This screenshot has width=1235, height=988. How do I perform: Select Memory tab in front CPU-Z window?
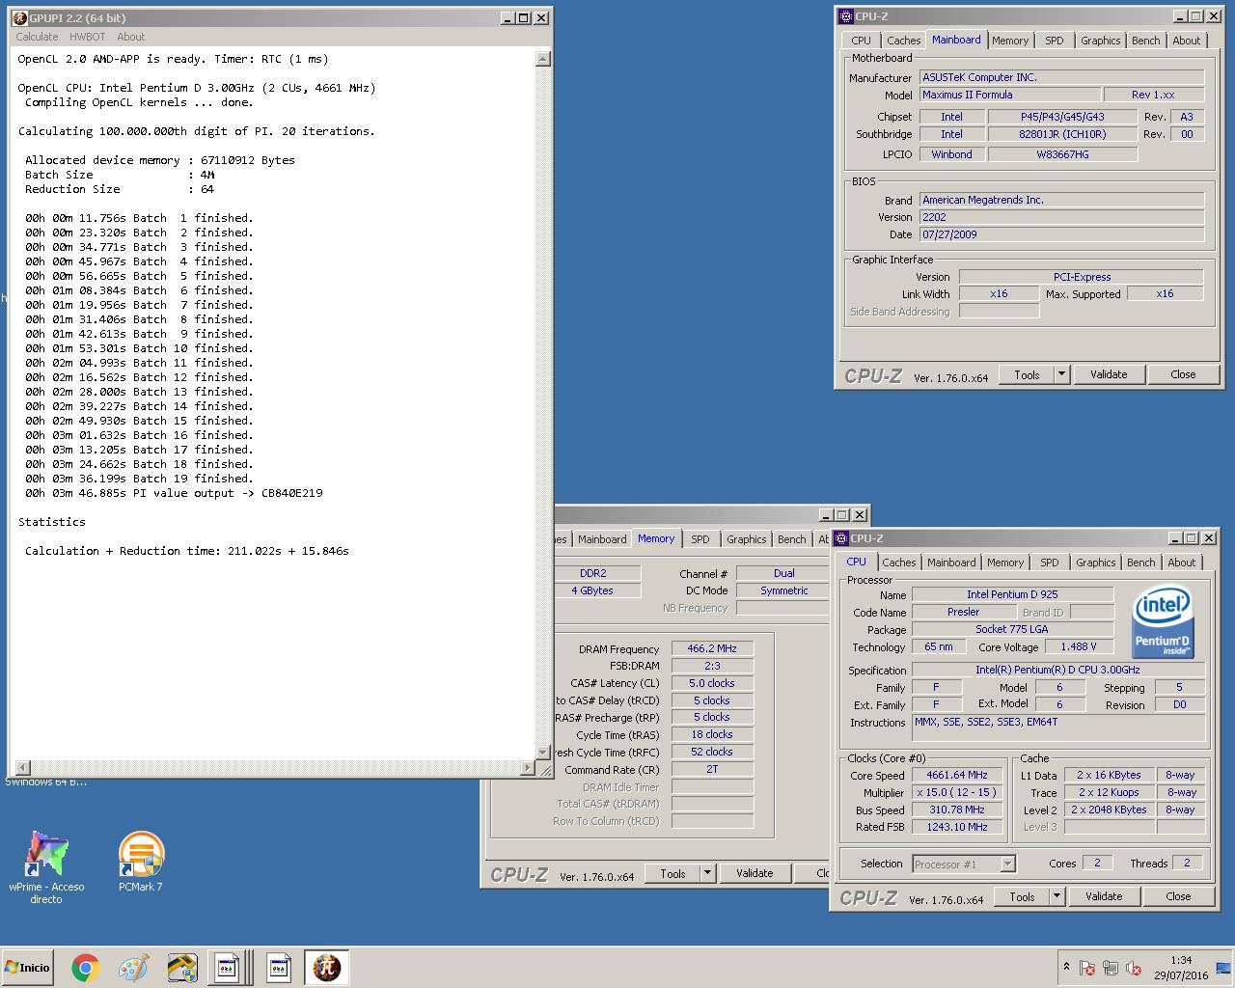point(1005,563)
